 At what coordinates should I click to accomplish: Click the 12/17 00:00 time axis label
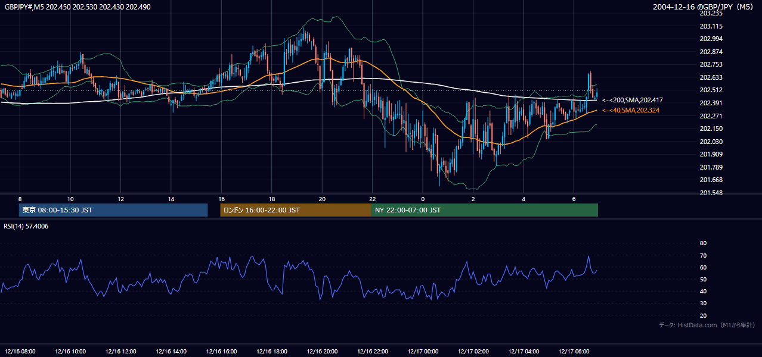click(x=423, y=351)
